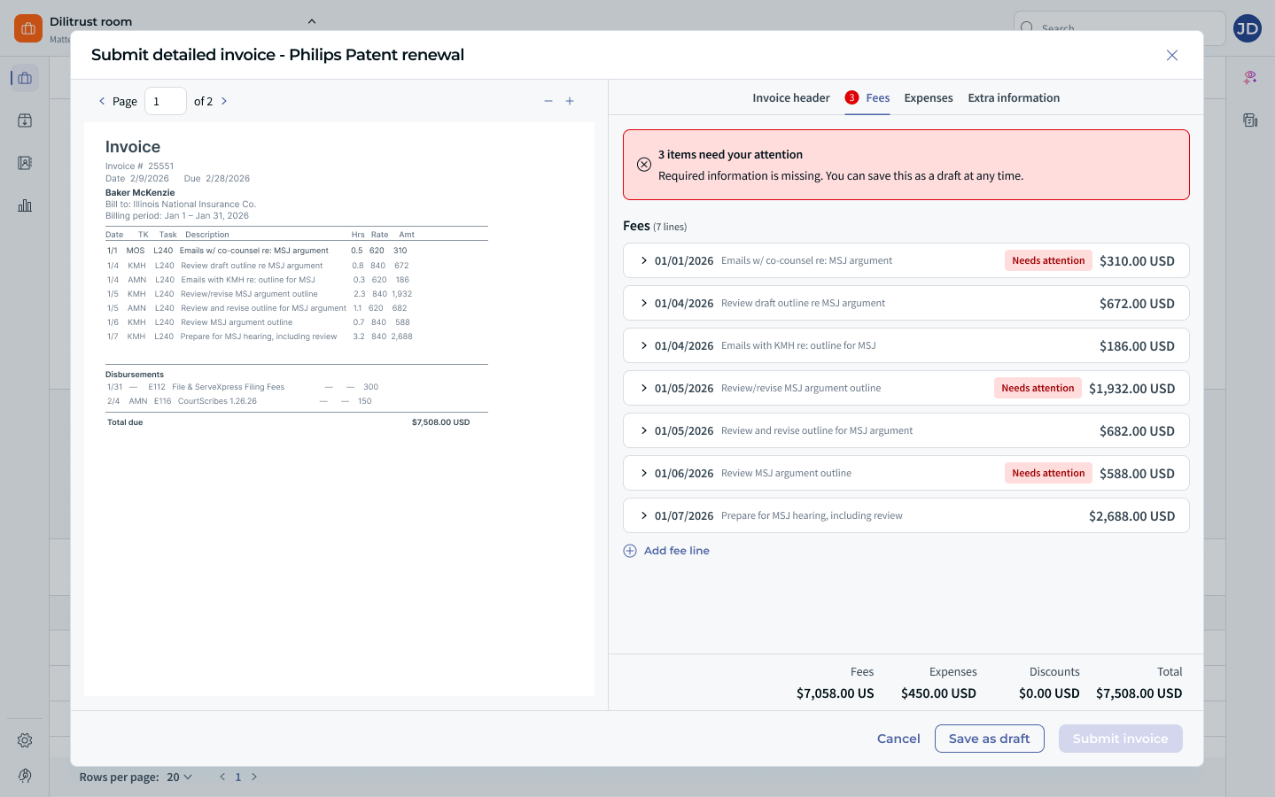Open the inbox download icon in sidebar
1275x797 pixels.
(x=25, y=120)
